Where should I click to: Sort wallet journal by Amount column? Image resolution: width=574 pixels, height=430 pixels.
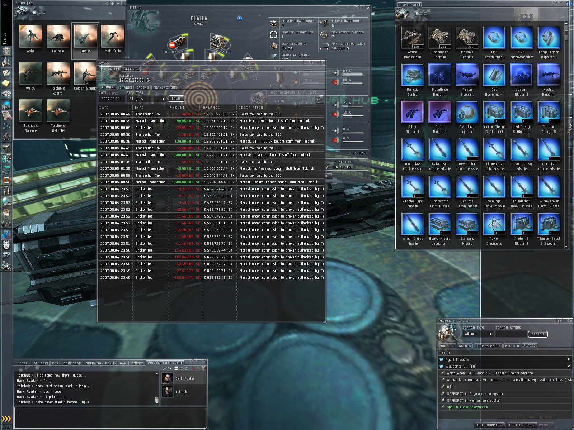[x=184, y=107]
